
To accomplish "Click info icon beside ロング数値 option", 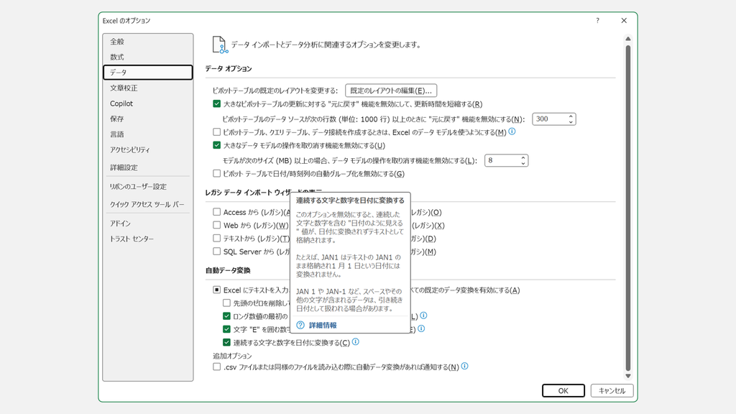I will (423, 316).
